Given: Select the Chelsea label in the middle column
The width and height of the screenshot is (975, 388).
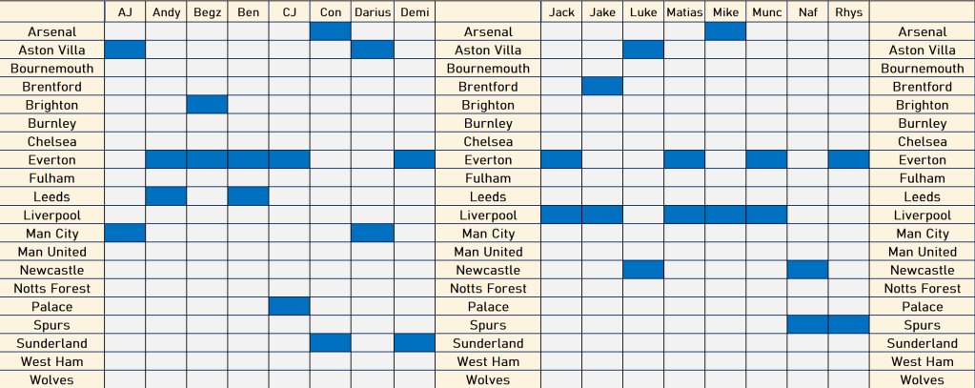Looking at the screenshot, I should pyautogui.click(x=488, y=142).
